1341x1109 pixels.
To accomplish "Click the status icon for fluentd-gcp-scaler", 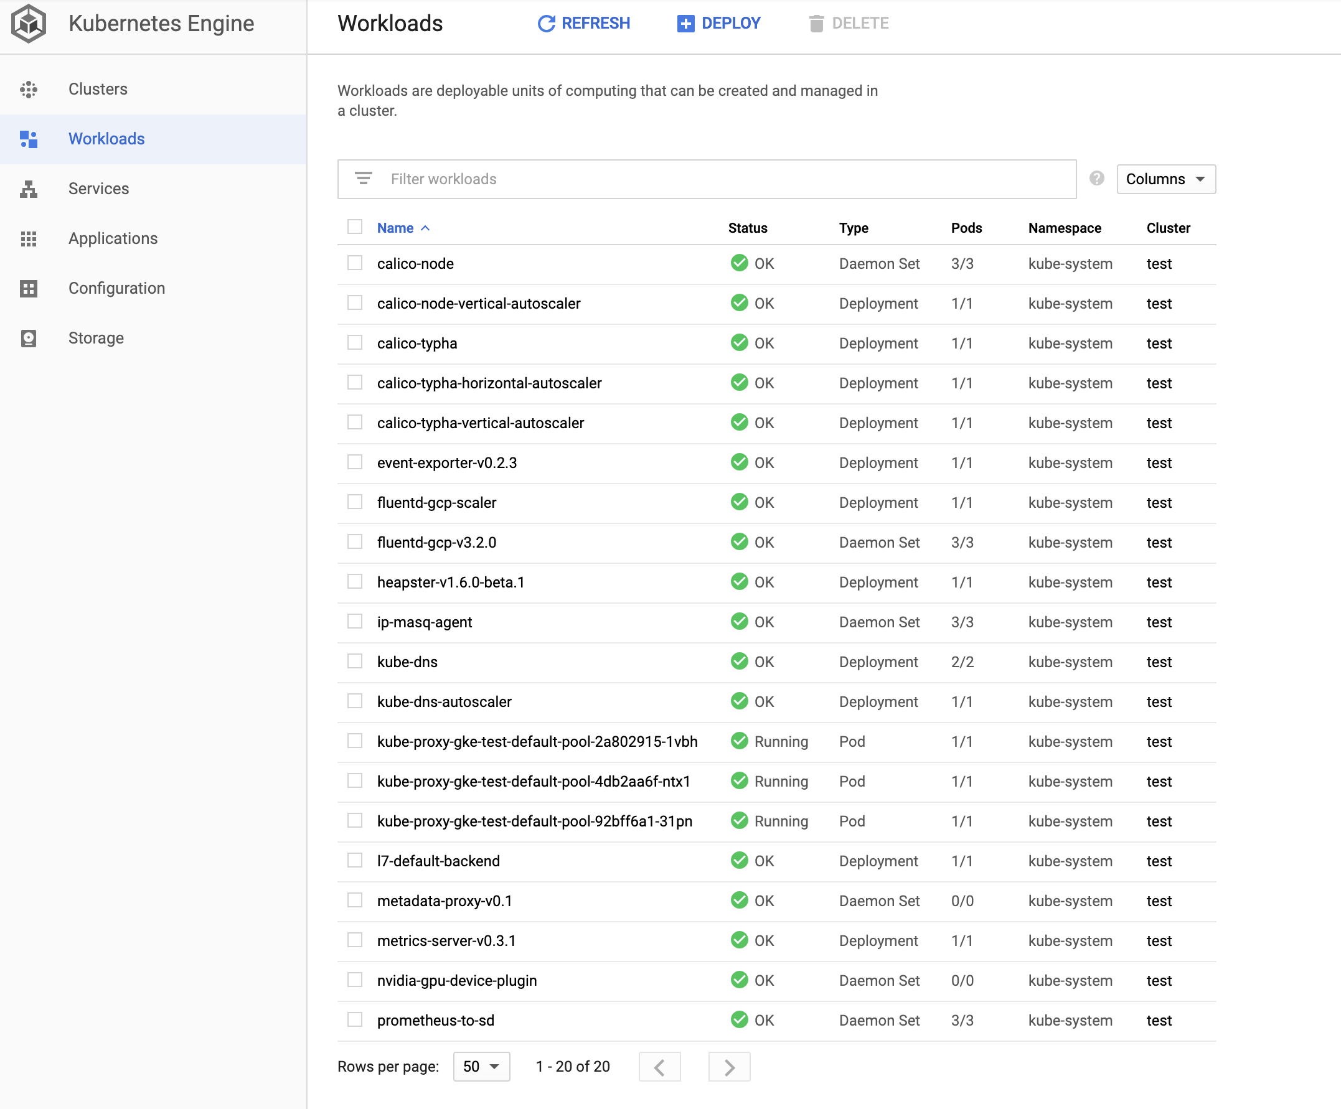I will pyautogui.click(x=740, y=502).
